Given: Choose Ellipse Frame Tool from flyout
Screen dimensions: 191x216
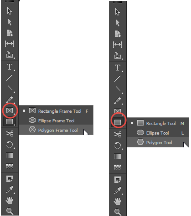Looking at the screenshot, I should [x=56, y=121].
